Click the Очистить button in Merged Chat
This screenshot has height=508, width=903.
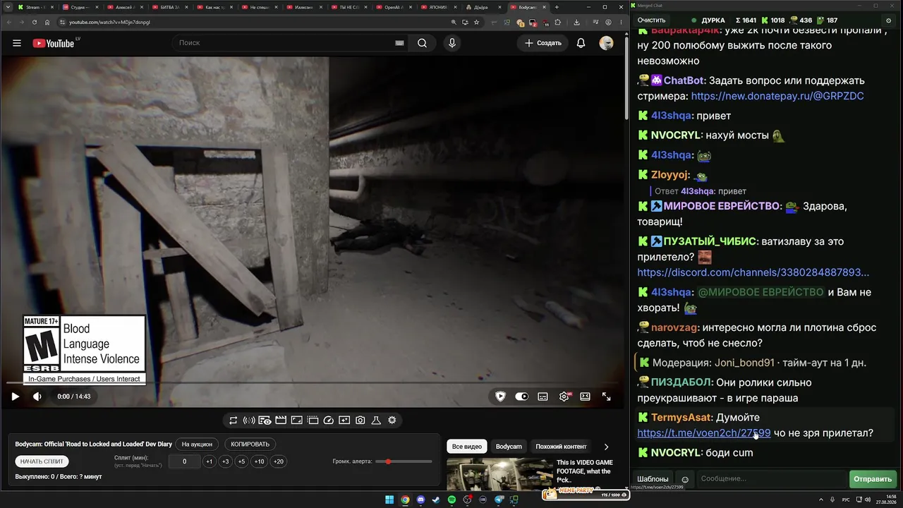(651, 20)
